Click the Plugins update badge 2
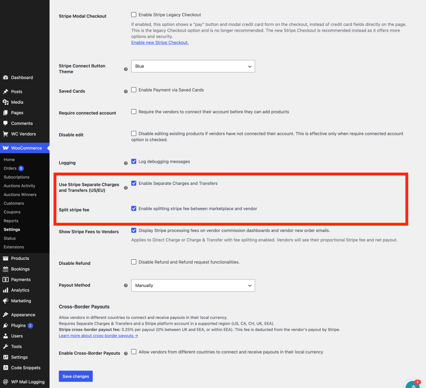Screen dimensions: 426x388 click(30, 326)
